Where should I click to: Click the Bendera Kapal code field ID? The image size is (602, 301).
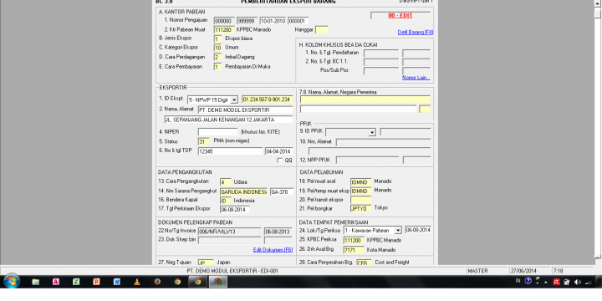coord(226,201)
